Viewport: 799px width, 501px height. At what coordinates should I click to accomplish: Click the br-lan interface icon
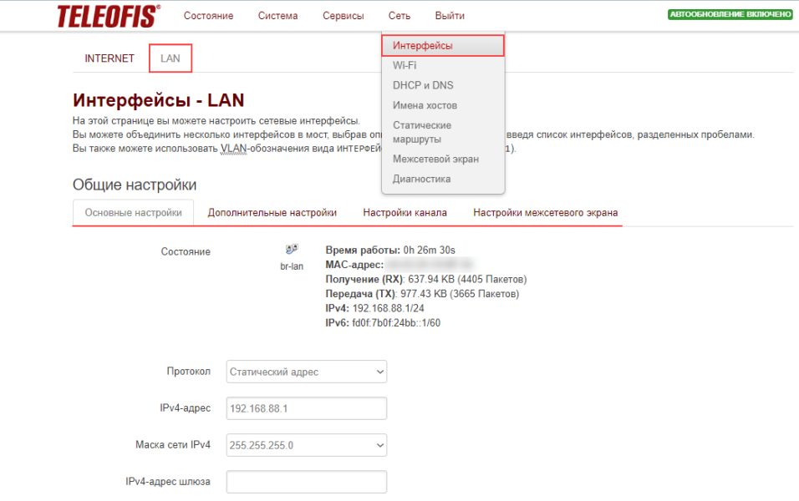tap(292, 250)
